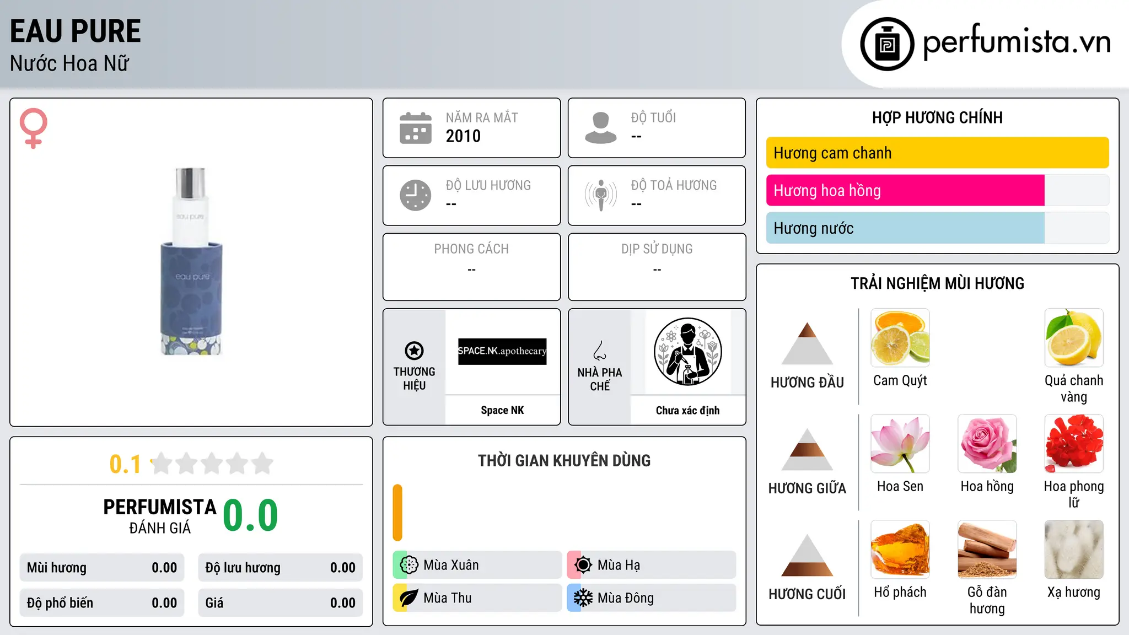Click the PERFUMISTA ĐÁNH GIÁ label

coord(160,516)
